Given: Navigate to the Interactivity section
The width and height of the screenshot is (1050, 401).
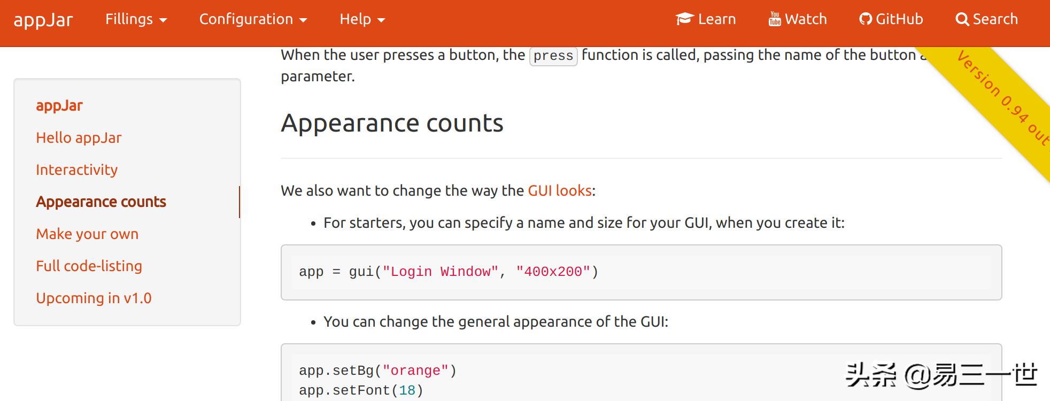Looking at the screenshot, I should point(76,170).
